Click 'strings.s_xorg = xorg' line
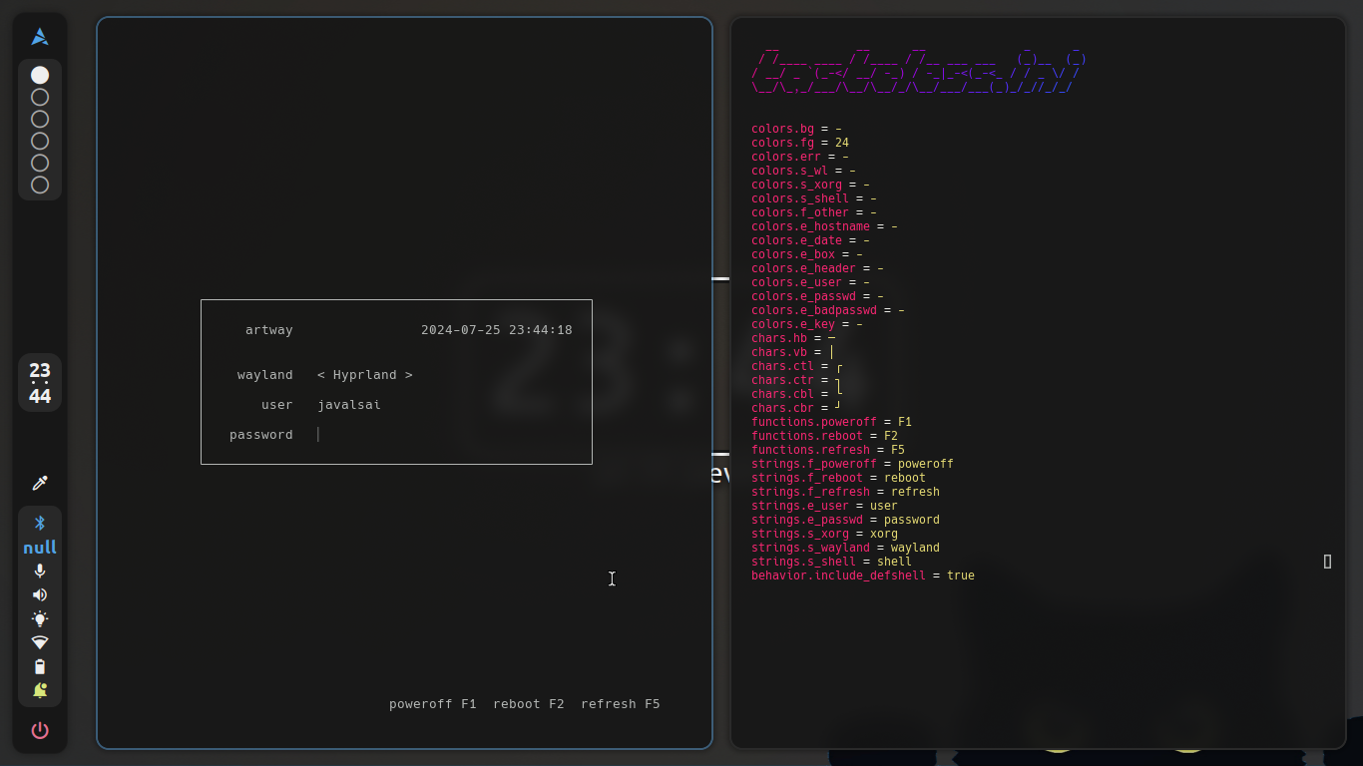 pyautogui.click(x=824, y=534)
